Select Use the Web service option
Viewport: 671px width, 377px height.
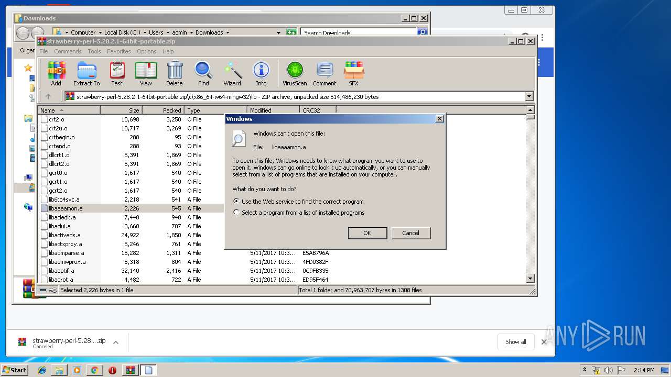coord(298,202)
